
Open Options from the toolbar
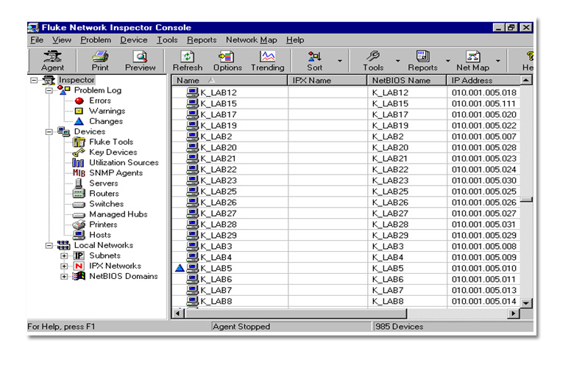tap(227, 60)
